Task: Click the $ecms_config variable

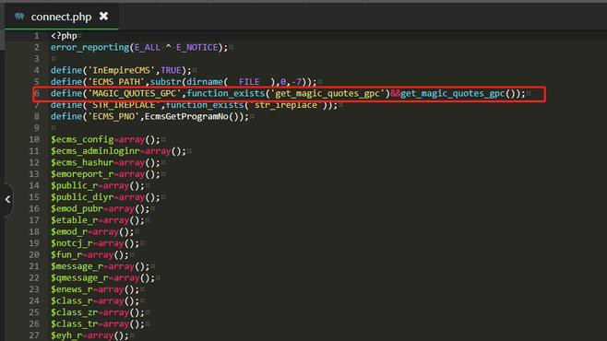Action: [82, 139]
